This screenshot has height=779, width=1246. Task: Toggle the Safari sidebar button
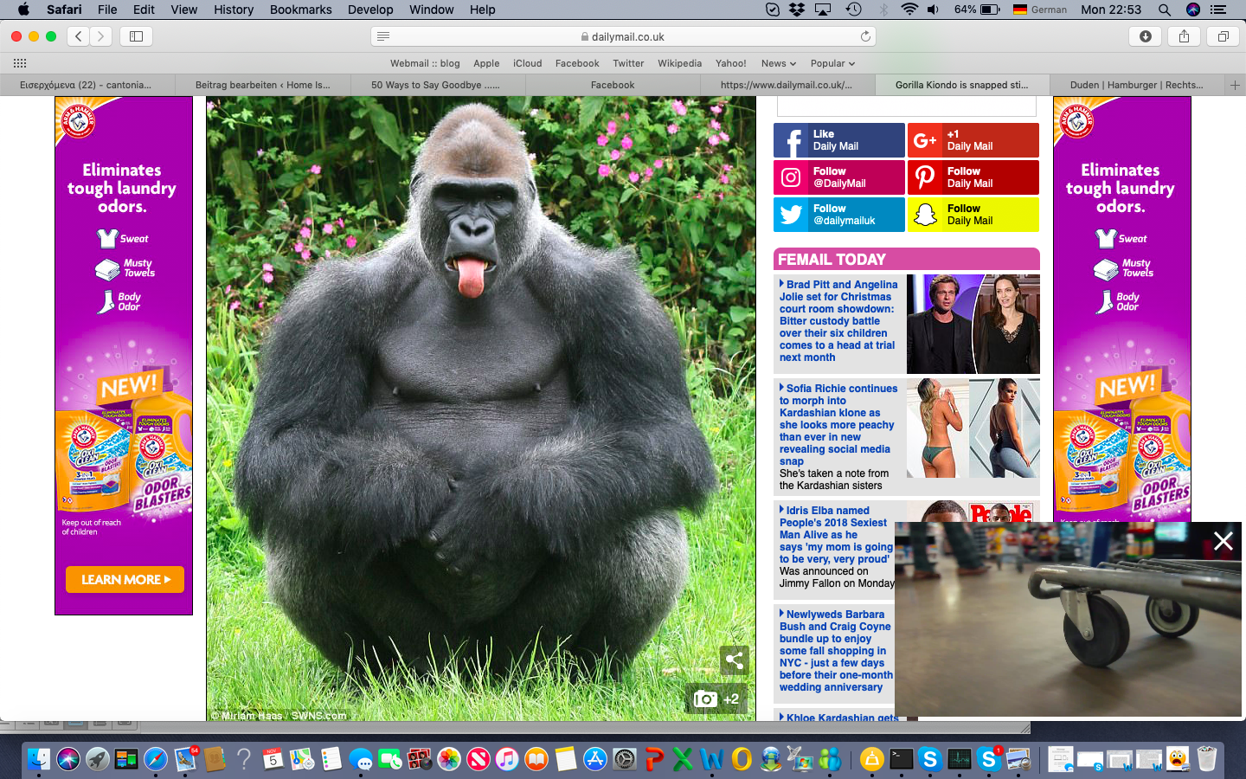point(137,36)
